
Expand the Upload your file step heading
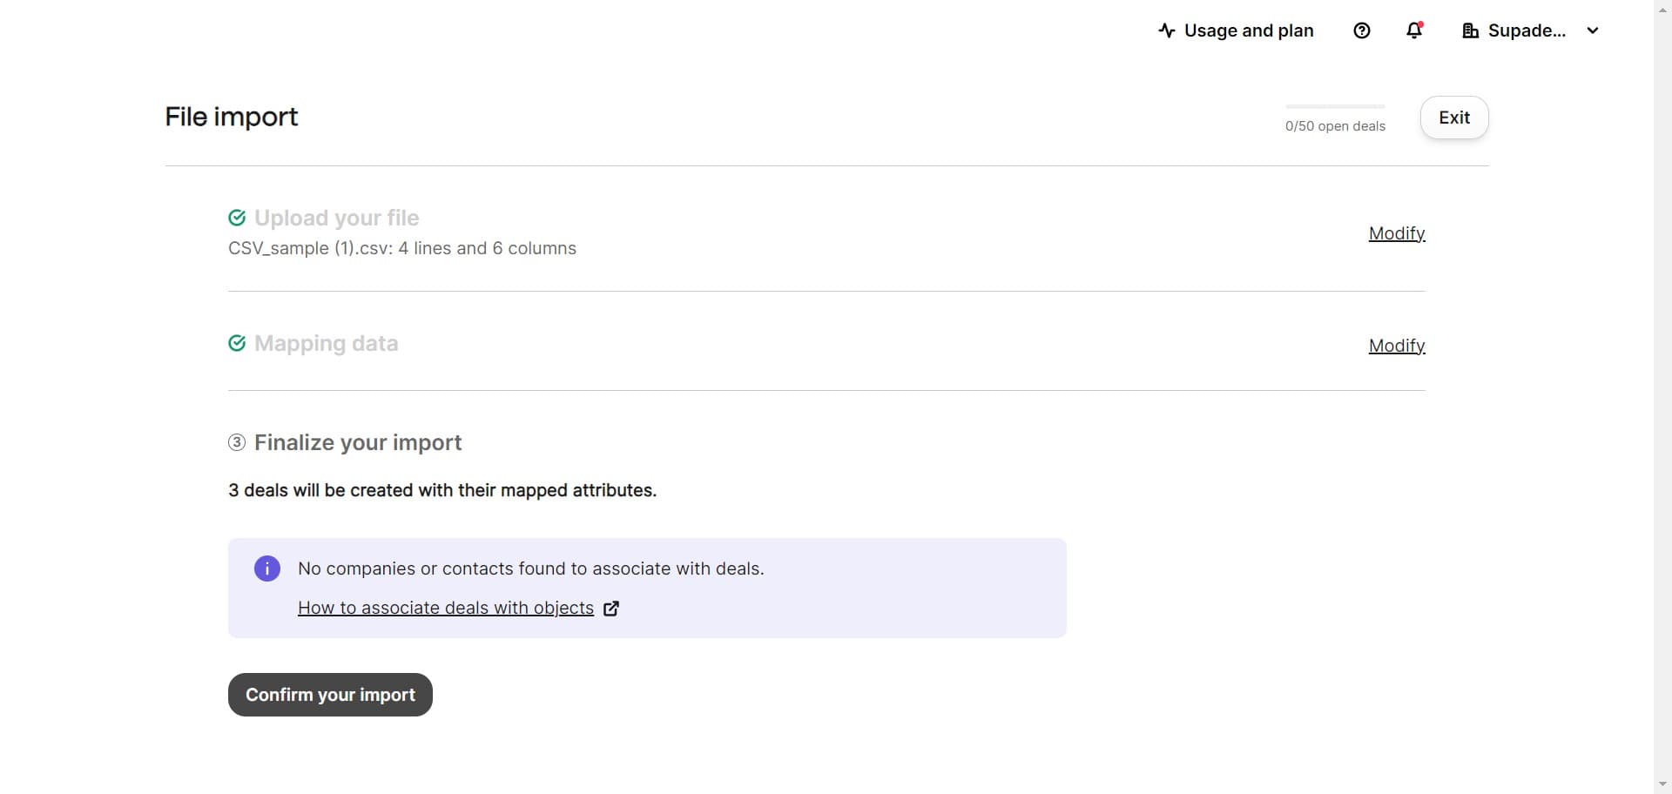336,218
